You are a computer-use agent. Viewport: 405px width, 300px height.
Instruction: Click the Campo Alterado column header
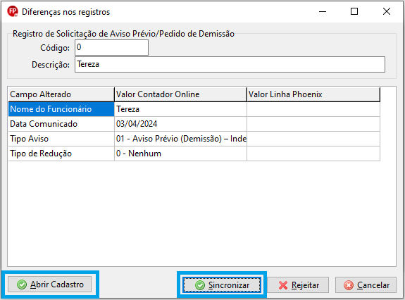tap(61, 94)
